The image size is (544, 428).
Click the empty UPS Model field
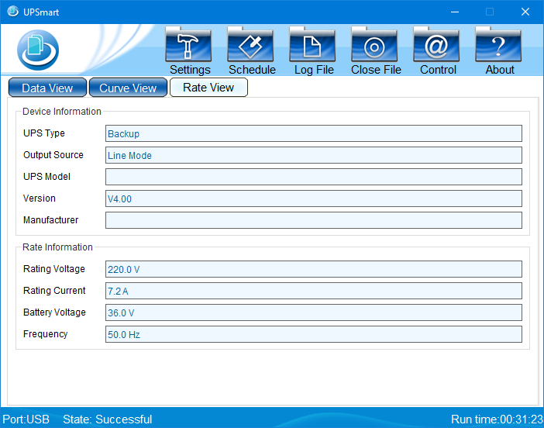314,177
